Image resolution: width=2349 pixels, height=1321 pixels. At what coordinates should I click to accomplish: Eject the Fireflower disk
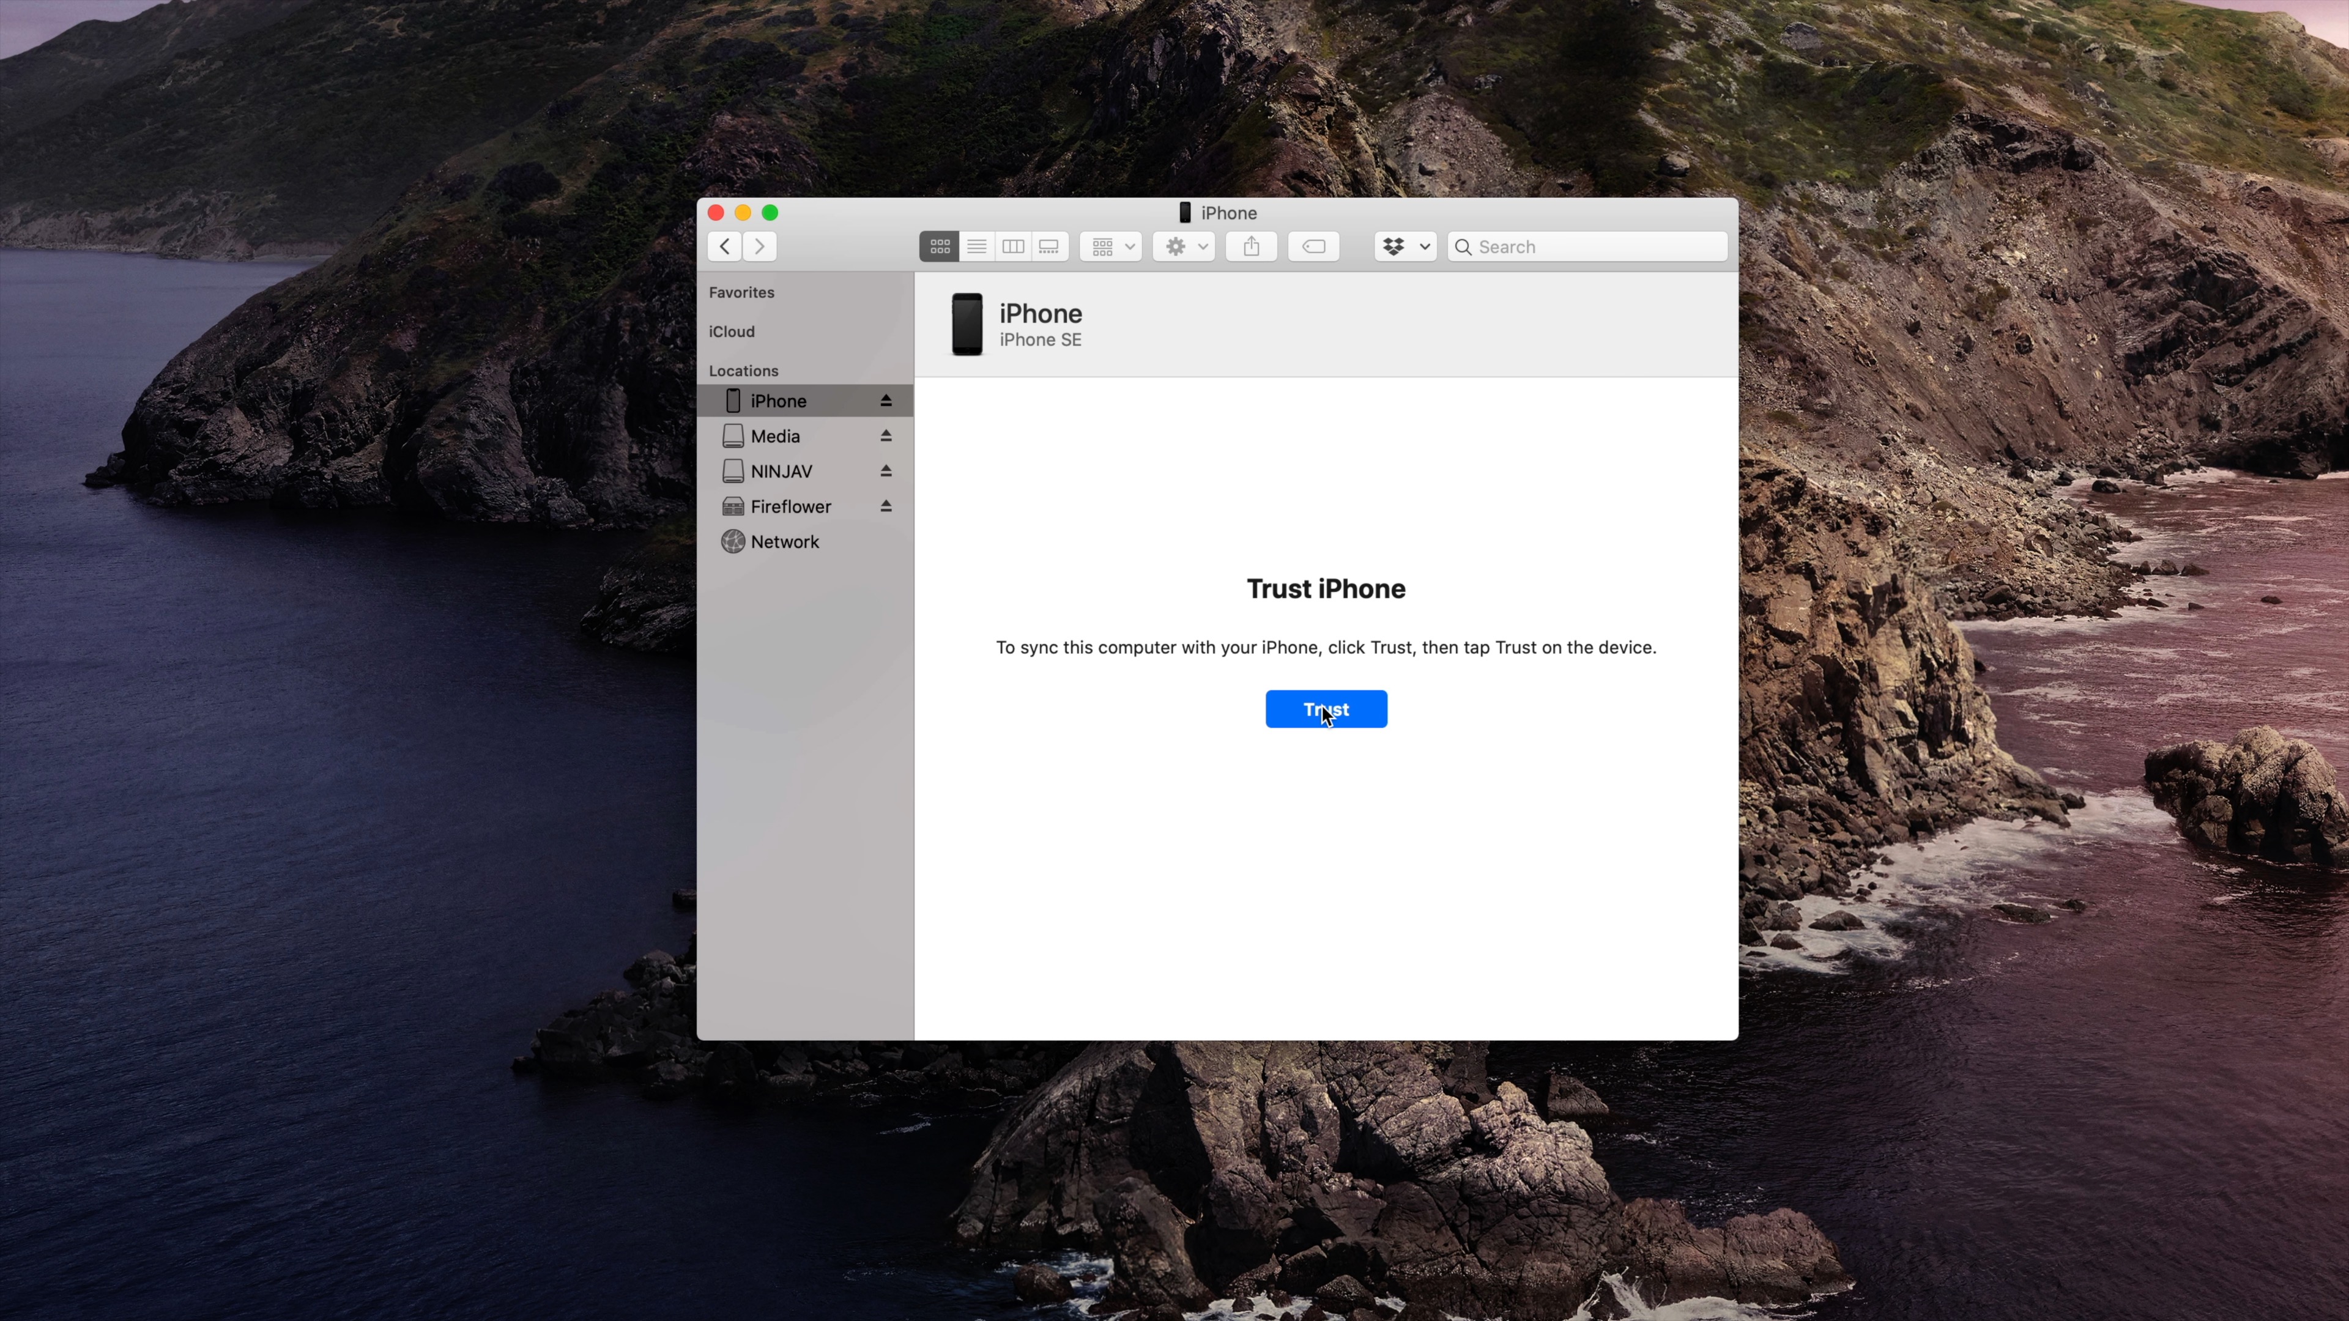click(x=885, y=506)
